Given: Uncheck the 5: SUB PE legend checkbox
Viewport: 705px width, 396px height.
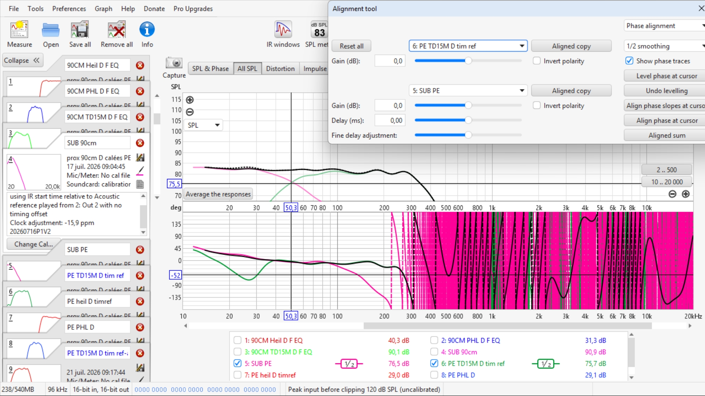Looking at the screenshot, I should click(x=238, y=363).
